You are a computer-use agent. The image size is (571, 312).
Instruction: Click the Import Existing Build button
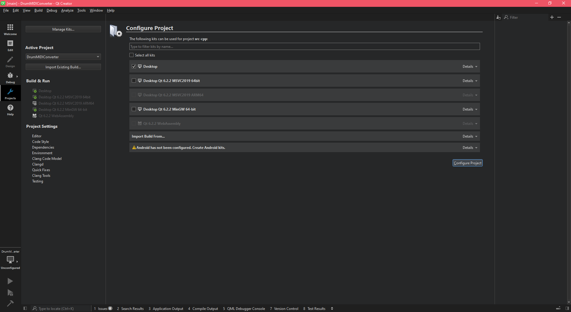click(x=63, y=67)
